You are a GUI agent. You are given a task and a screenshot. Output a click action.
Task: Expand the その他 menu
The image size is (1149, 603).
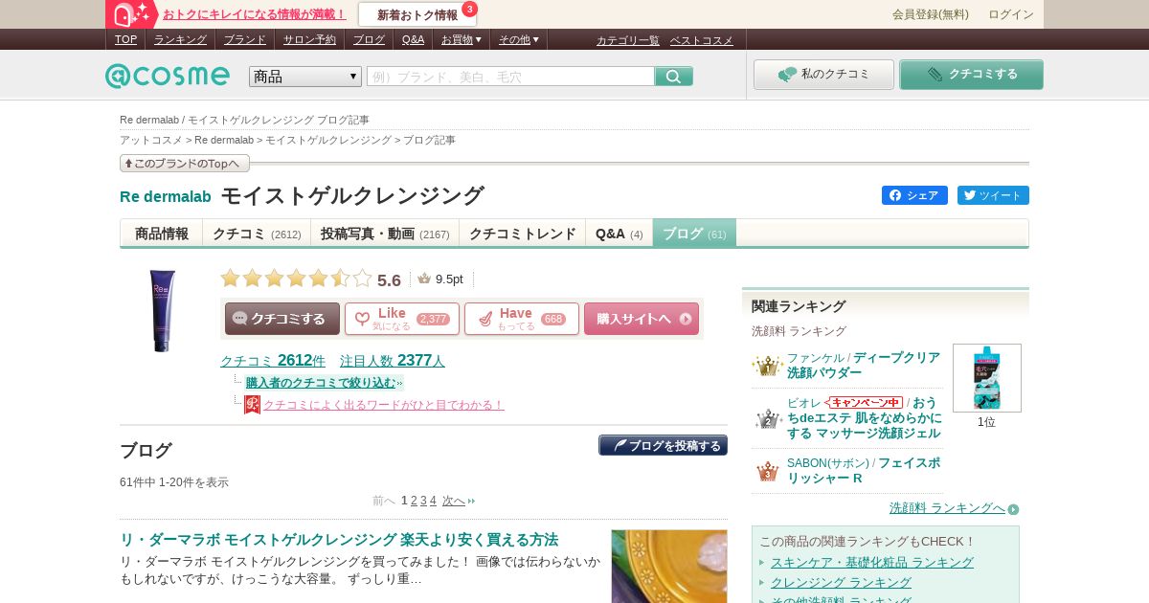[519, 39]
